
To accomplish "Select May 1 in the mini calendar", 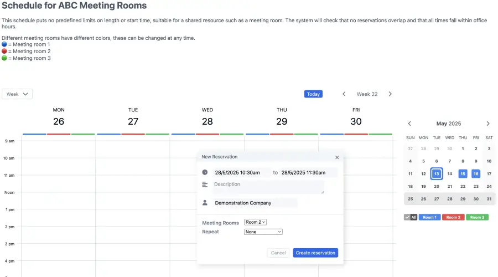I will point(463,148).
